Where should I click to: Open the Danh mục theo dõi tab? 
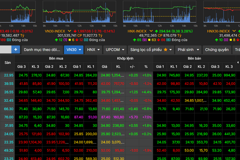42,50
